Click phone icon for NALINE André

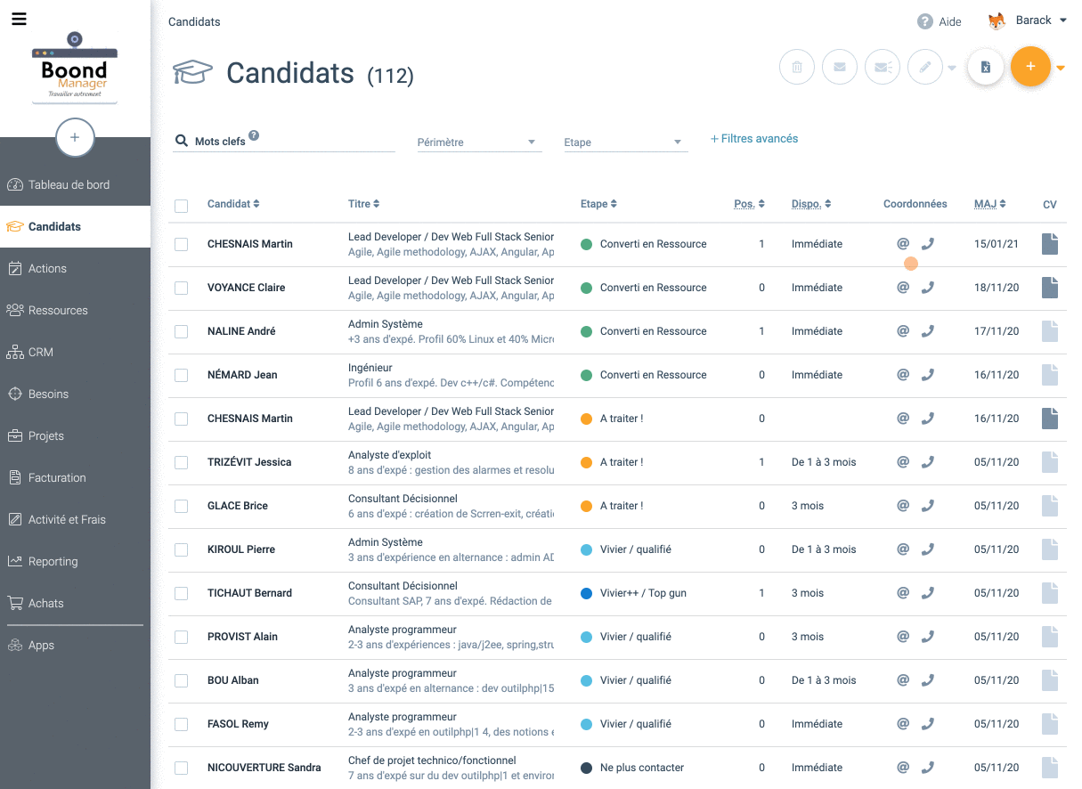(x=927, y=331)
